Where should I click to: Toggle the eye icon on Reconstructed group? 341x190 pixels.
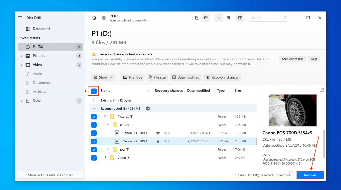pyautogui.click(x=148, y=109)
